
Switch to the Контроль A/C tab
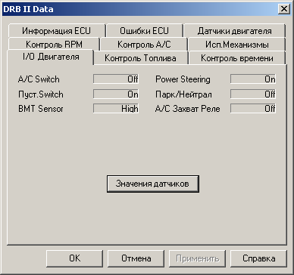tap(144, 45)
